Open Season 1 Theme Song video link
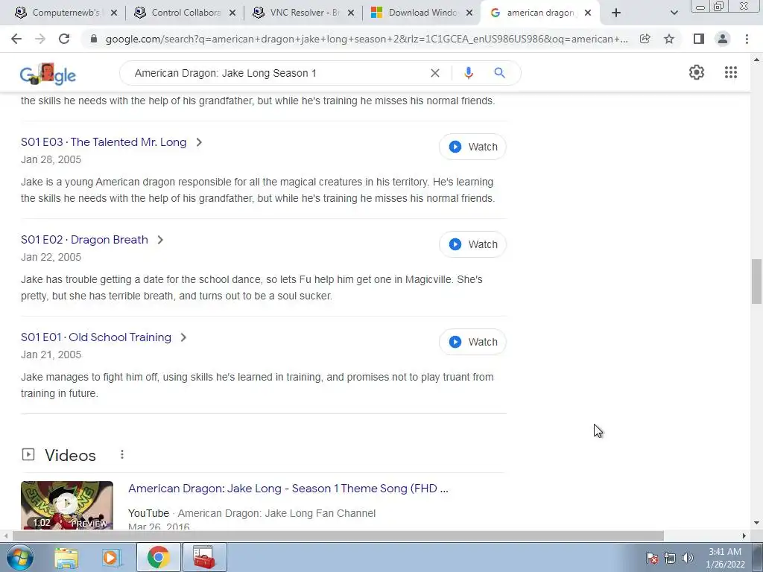Image resolution: width=763 pixels, height=572 pixels. pos(288,489)
